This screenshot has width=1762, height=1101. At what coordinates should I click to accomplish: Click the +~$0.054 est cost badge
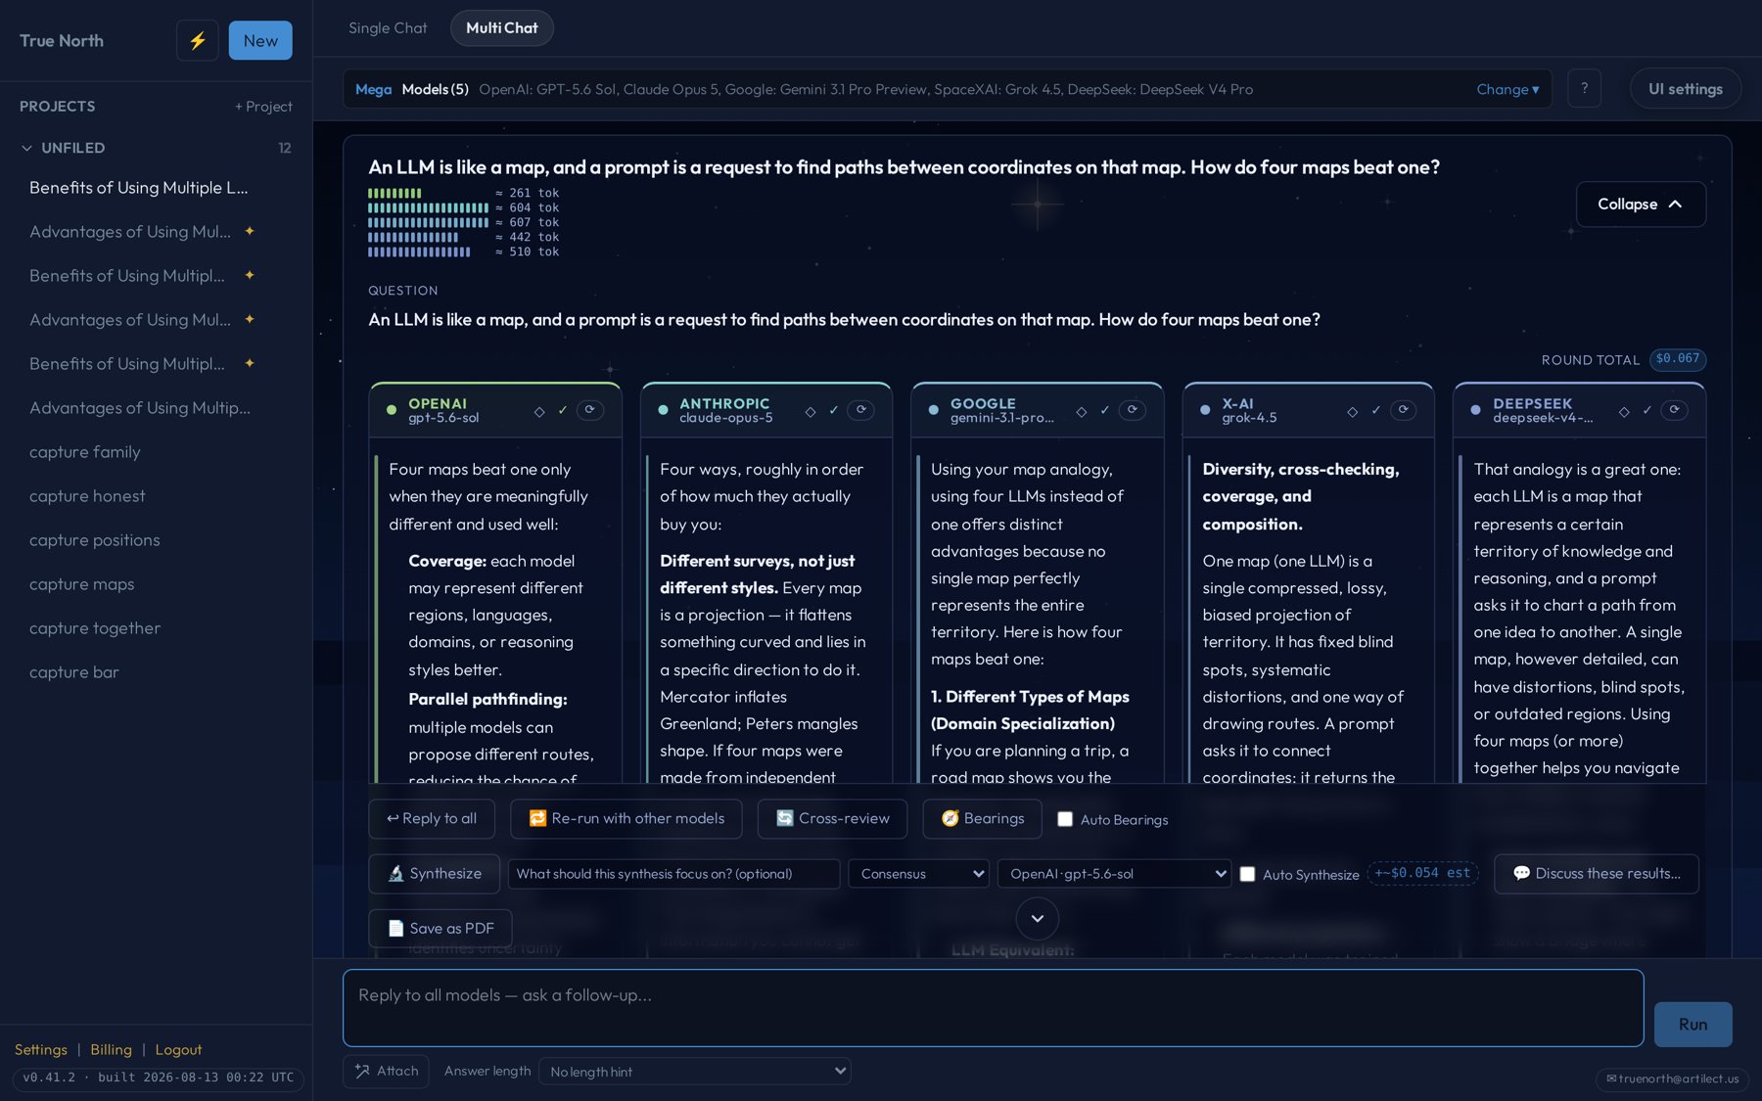click(x=1422, y=874)
